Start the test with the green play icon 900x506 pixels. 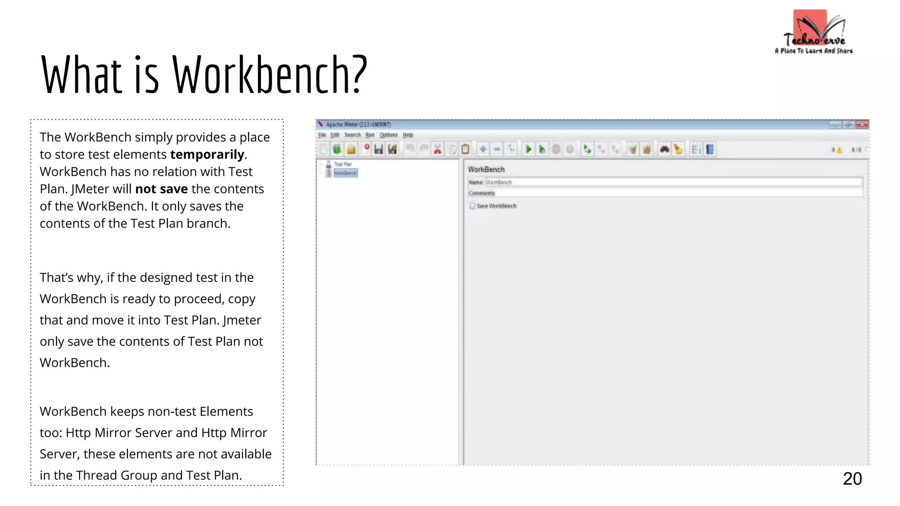click(x=529, y=149)
